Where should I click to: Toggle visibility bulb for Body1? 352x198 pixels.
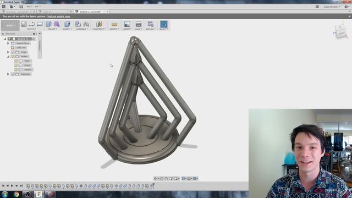pyautogui.click(x=16, y=61)
